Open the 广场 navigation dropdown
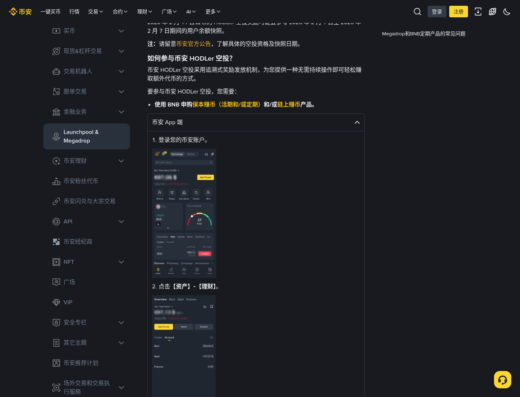Viewport: 520px width, 397px height. [x=169, y=12]
